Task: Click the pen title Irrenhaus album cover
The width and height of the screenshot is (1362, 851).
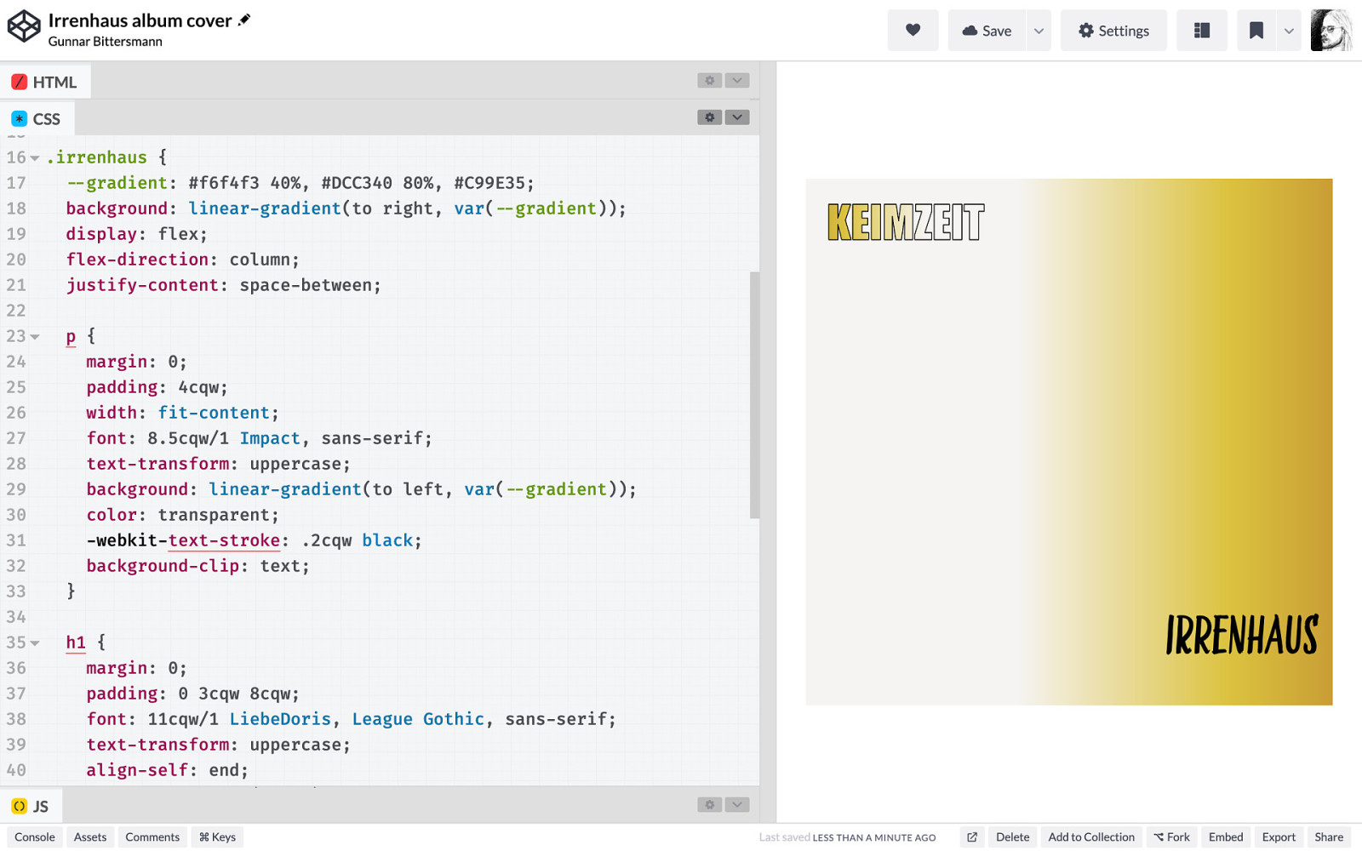Action: pos(140,20)
